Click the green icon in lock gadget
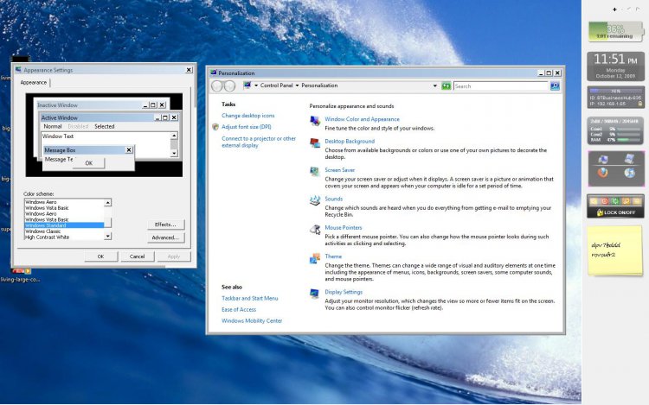 pyautogui.click(x=615, y=201)
